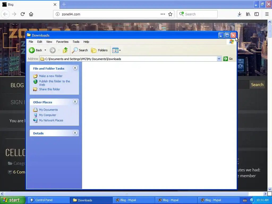Click the Go button
Viewport: 272px width, 204px height.
tap(228, 59)
